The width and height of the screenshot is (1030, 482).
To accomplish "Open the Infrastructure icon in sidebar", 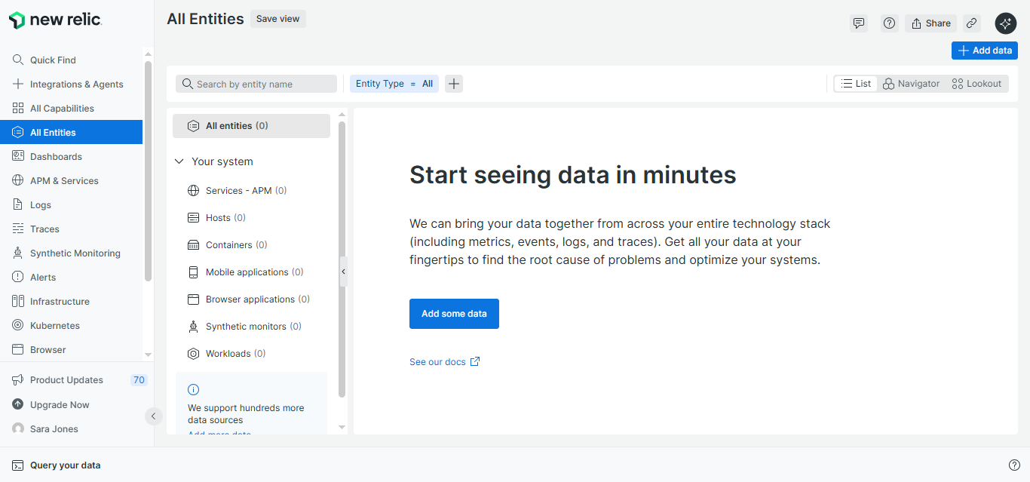I will click(x=18, y=301).
